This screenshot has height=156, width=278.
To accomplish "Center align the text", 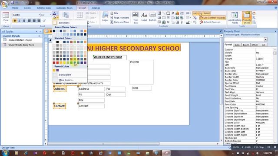I will [34, 21].
